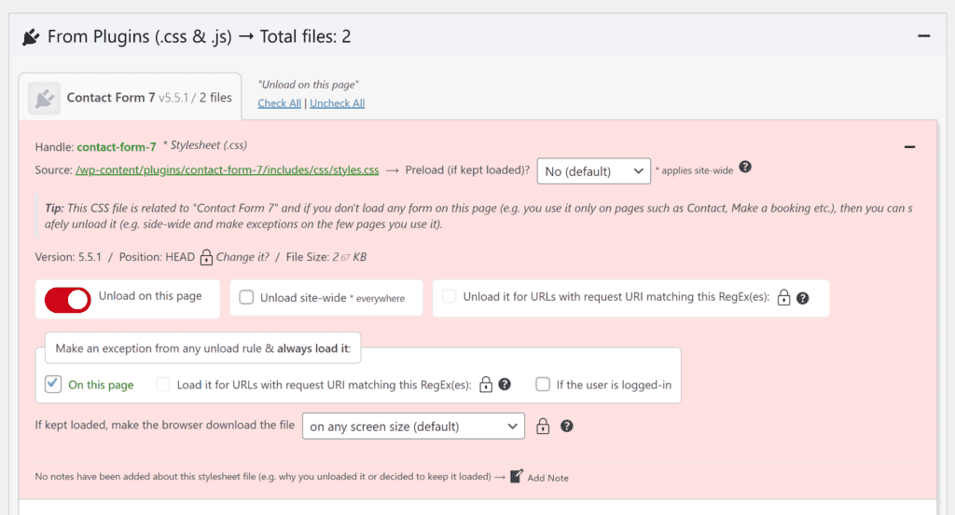Screen dimensions: 955x515
Task: Open the on any screen size dropdown
Action: (x=413, y=427)
